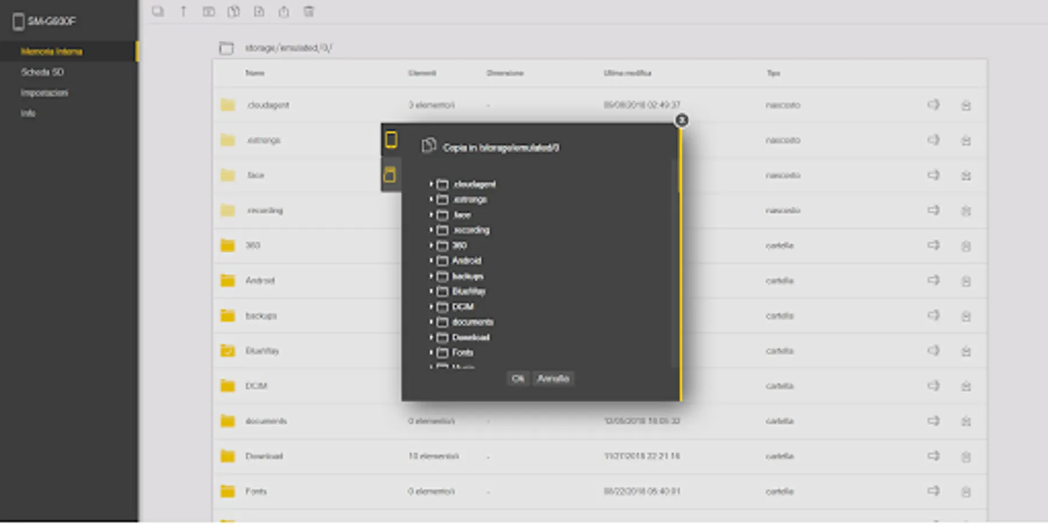Viewport: 1048px width, 524px height.
Task: Open the Fonts folder in file list
Action: [x=256, y=491]
